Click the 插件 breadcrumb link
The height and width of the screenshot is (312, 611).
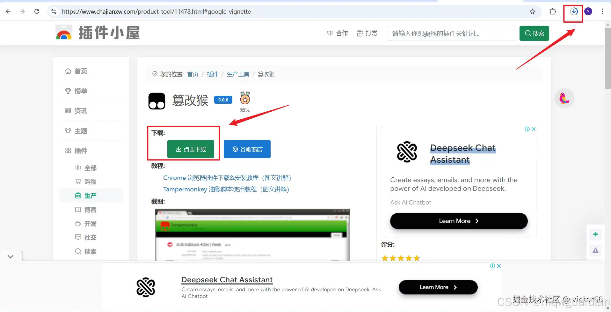tap(213, 74)
